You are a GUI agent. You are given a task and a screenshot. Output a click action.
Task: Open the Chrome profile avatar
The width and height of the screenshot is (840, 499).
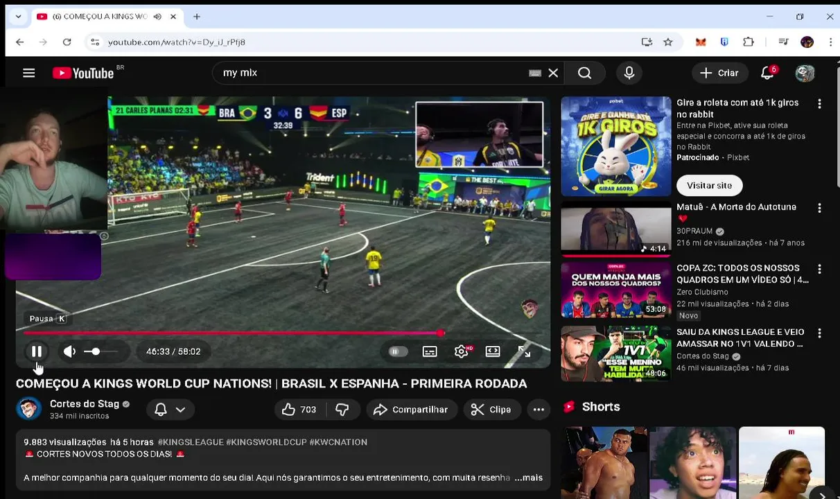click(x=807, y=42)
